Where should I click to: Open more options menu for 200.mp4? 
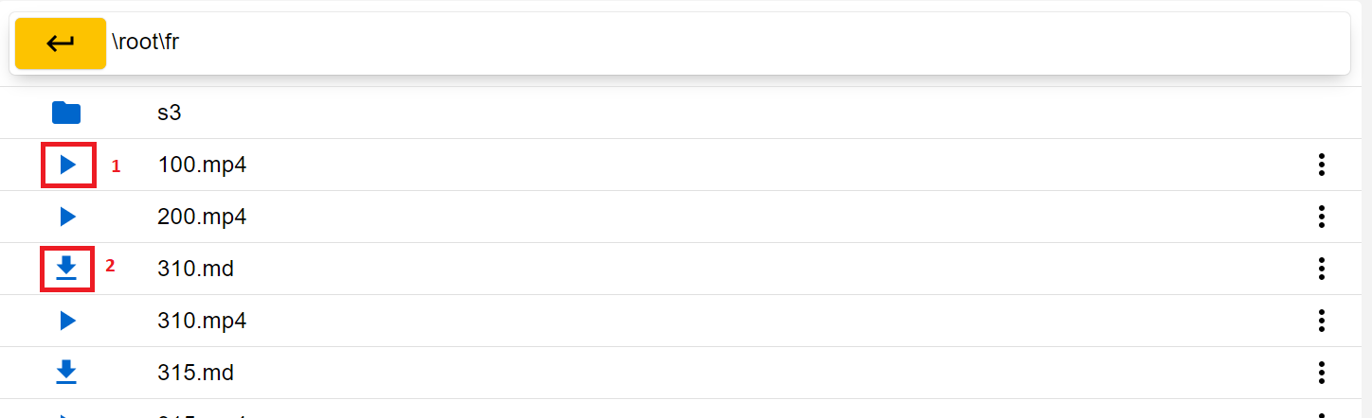[x=1321, y=218]
